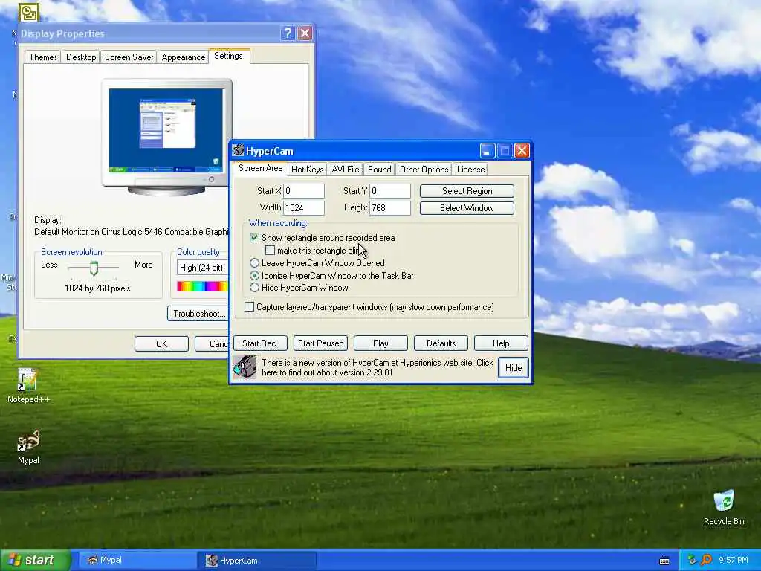Open the Notepad++ desktop shortcut
The image size is (761, 571).
coord(27,386)
